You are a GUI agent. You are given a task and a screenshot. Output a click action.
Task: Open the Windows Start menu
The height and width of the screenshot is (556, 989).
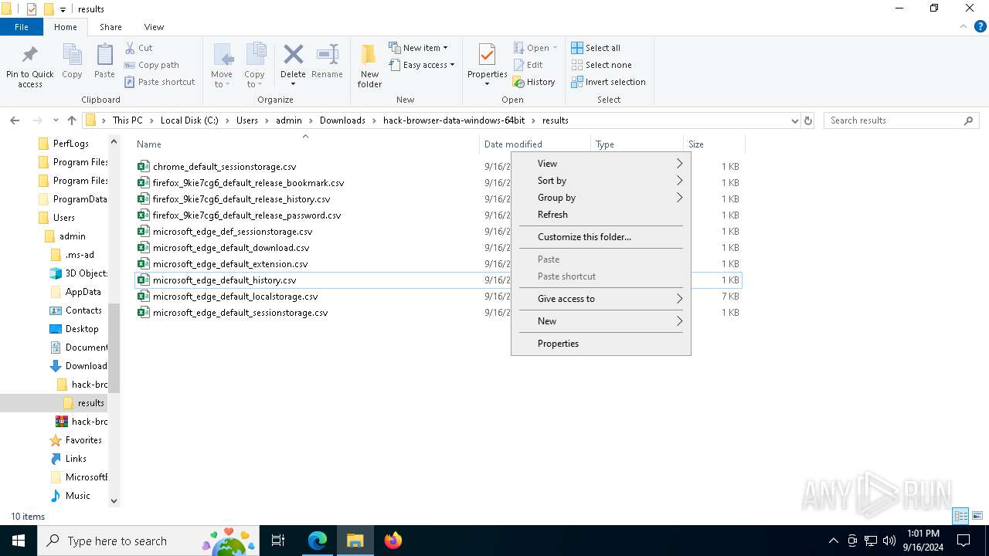(19, 541)
